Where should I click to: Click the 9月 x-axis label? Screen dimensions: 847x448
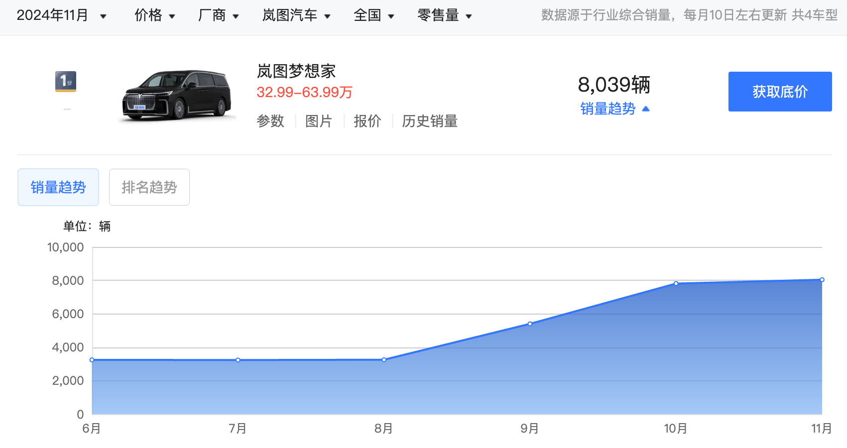(x=529, y=429)
